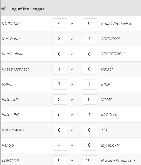Click 774 team score input
The width and height of the screenshot is (141, 165).
(x=90, y=130)
